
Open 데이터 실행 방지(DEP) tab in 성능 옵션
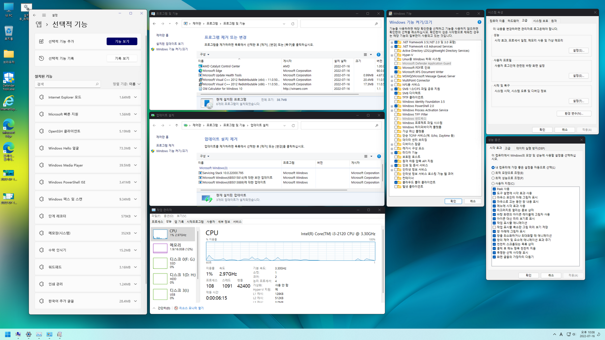click(x=530, y=148)
